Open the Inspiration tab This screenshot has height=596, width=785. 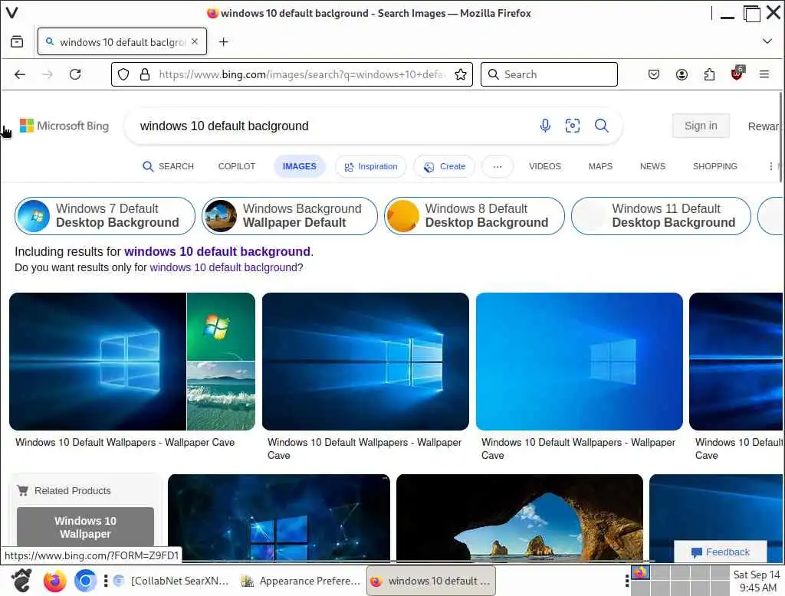point(371,166)
